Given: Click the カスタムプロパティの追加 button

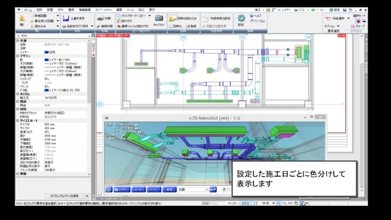Looking at the screenshot, I should [64, 196].
